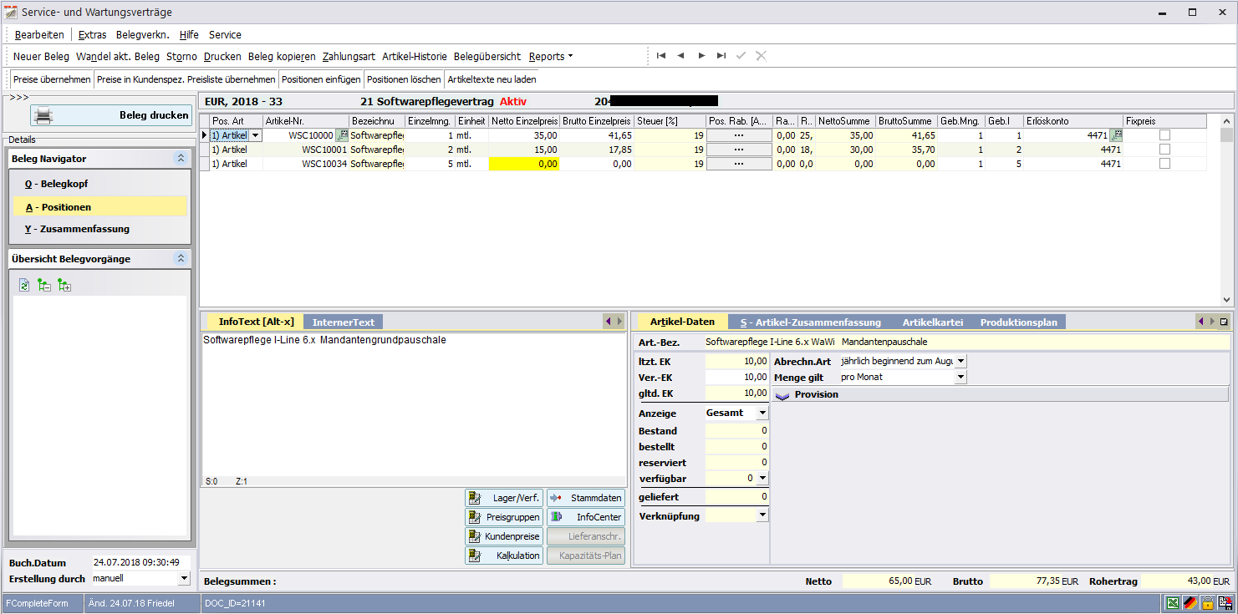Image resolution: width=1238 pixels, height=614 pixels.
Task: Open the Anzeige Gesamt dropdown
Action: (762, 413)
